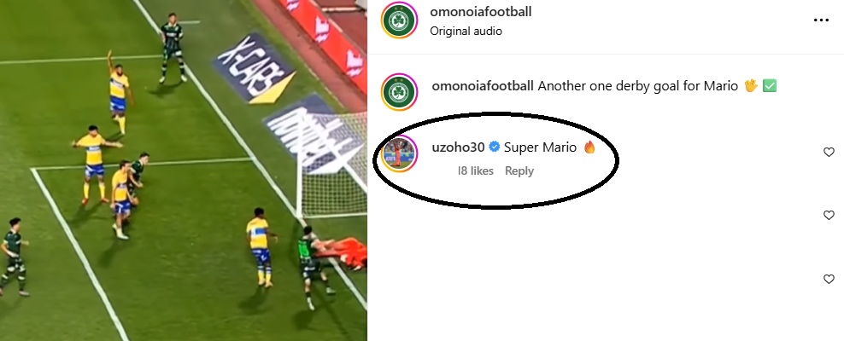Open uzoho30 profile picture
This screenshot has height=341, width=844.
400,153
